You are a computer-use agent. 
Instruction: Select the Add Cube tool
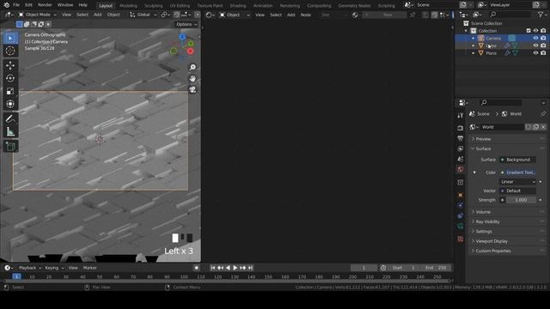pos(10,147)
